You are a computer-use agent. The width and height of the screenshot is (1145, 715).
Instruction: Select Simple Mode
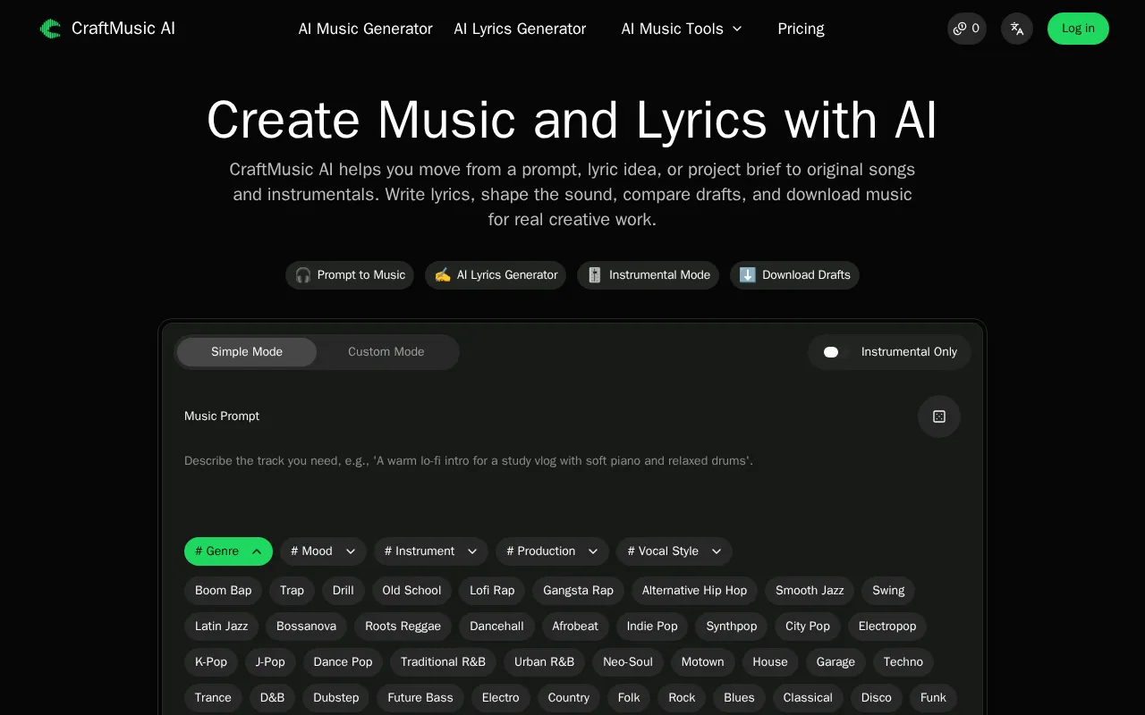(247, 352)
